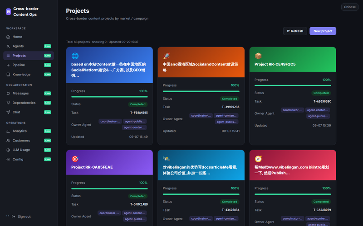Click the Completed status on Project RR-0A85FEAE
This screenshot has width=363, height=226.
(138, 196)
